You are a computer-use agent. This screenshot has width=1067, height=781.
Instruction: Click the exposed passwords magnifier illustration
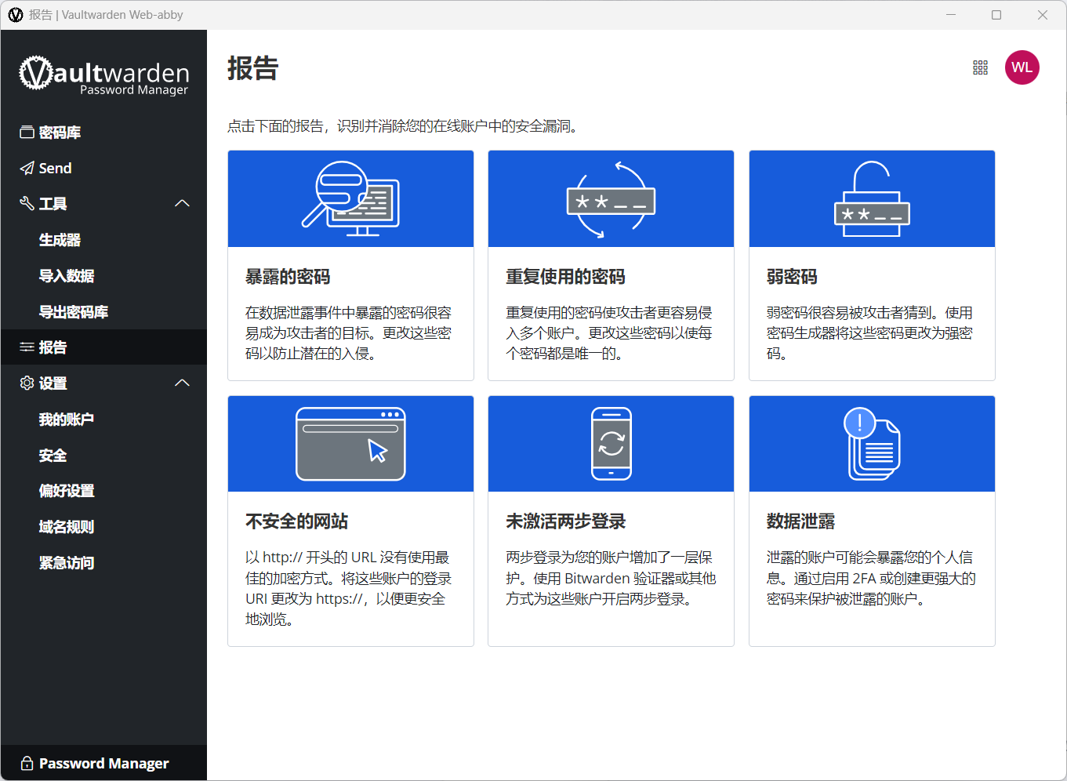350,198
